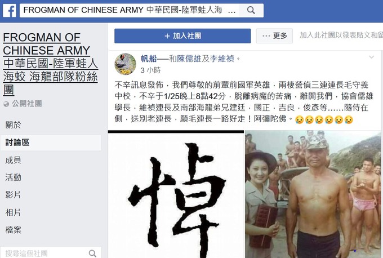Expand the post options chevron
Image resolution: width=383 pixels, height=258 pixels.
372,57
